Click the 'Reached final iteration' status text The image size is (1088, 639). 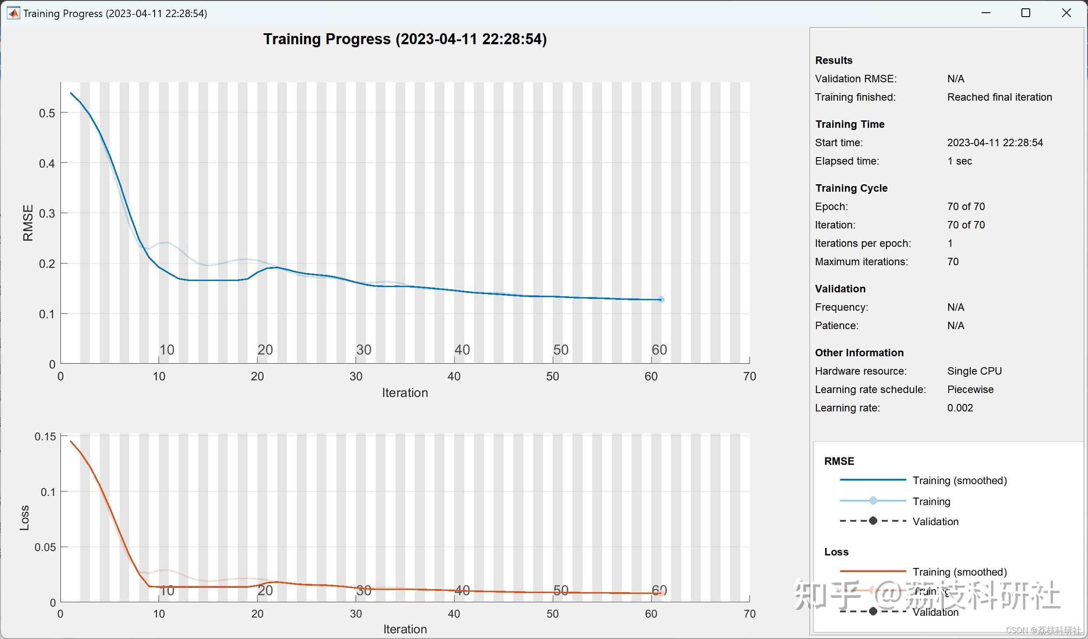(999, 97)
